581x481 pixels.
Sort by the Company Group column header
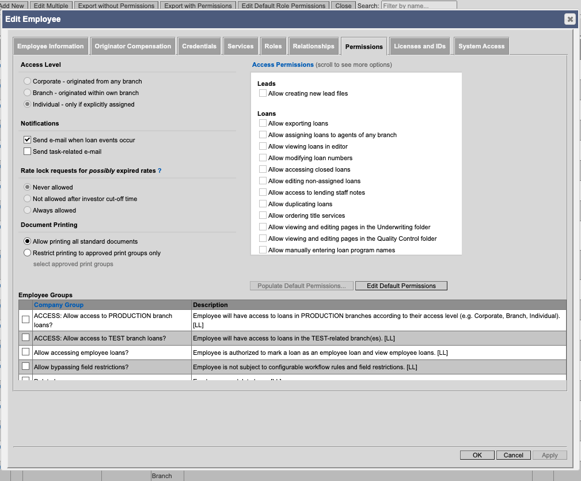click(59, 305)
